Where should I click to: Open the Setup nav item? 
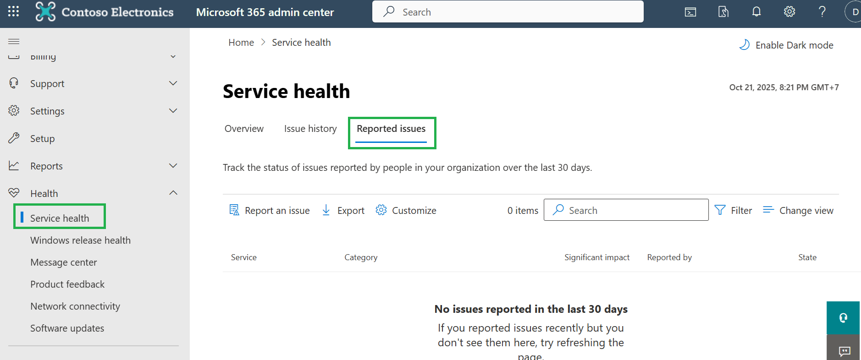tap(42, 138)
